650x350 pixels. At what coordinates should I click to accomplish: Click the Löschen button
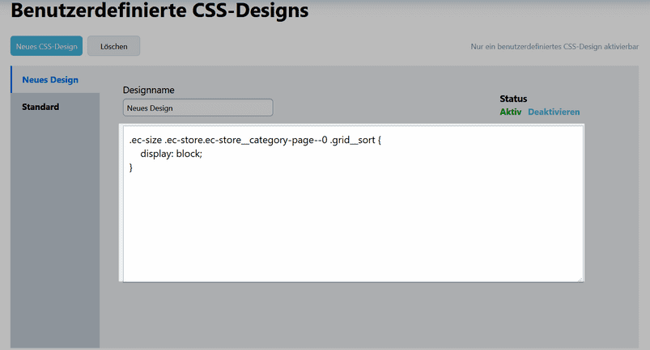[x=113, y=46]
